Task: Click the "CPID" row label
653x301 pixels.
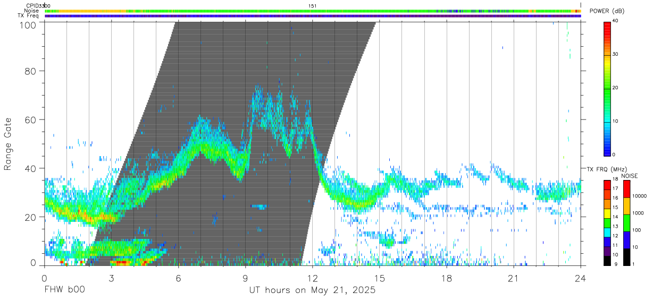Action: (32, 6)
